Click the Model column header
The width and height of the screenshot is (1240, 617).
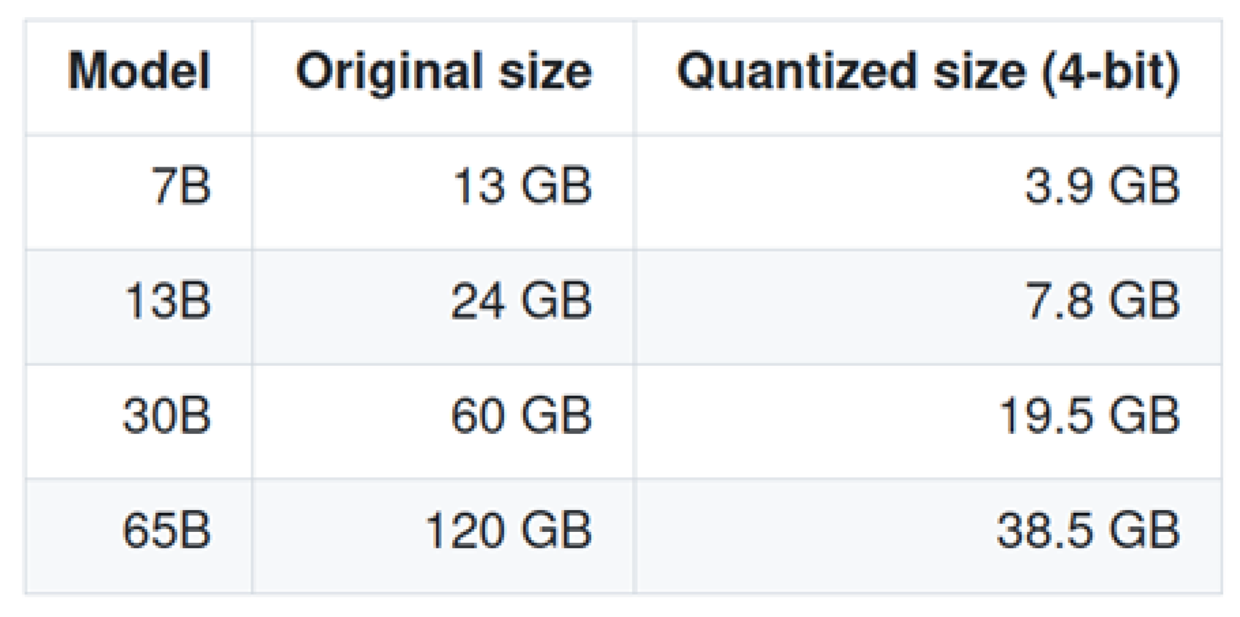(x=139, y=71)
